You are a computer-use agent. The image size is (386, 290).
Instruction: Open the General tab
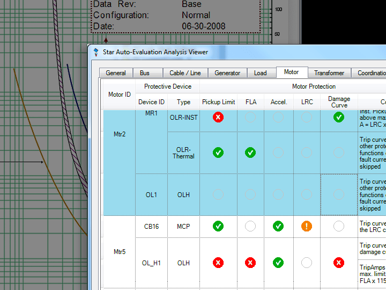[x=116, y=73]
